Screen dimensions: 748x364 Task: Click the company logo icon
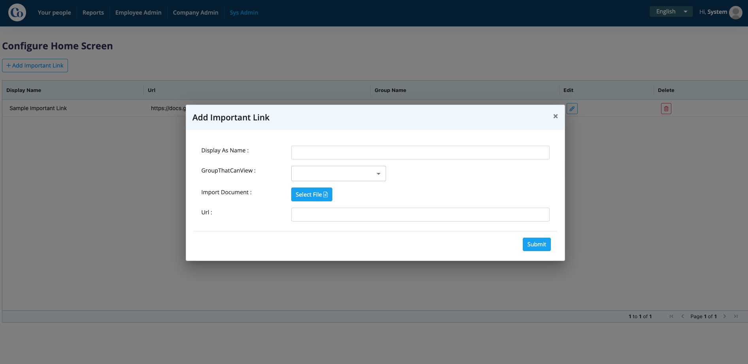[17, 13]
